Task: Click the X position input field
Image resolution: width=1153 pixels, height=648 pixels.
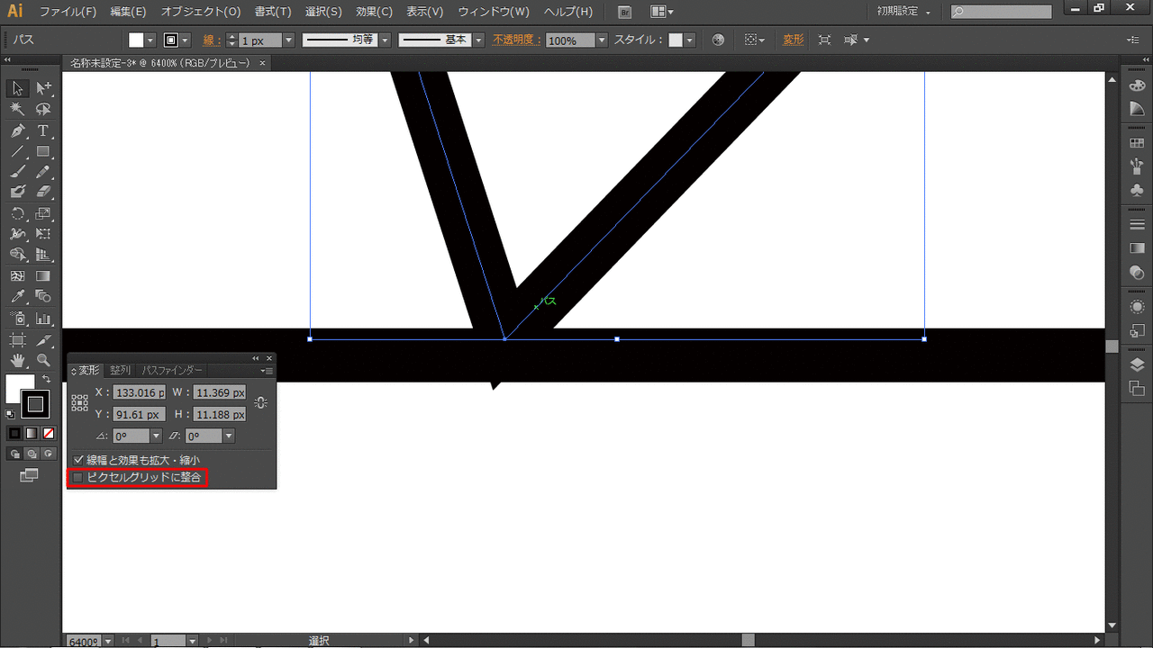Action: [x=139, y=392]
